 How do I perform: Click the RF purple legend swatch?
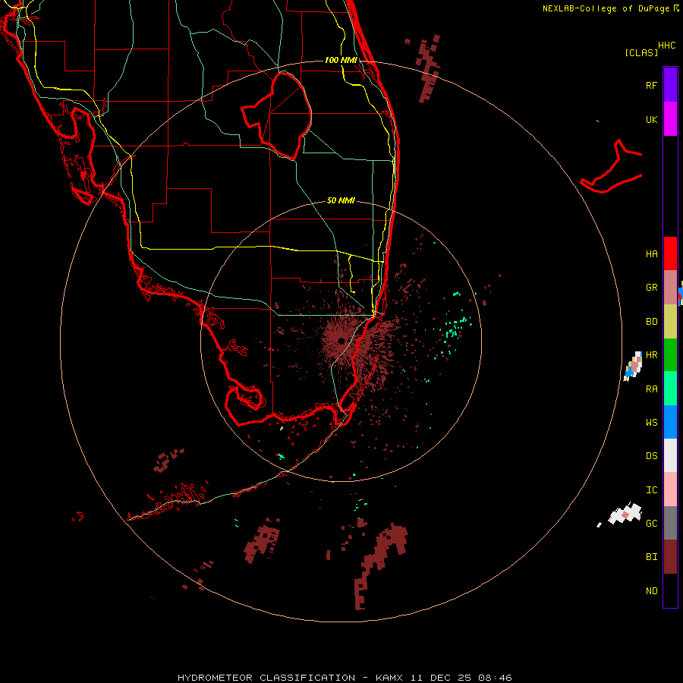tap(670, 85)
